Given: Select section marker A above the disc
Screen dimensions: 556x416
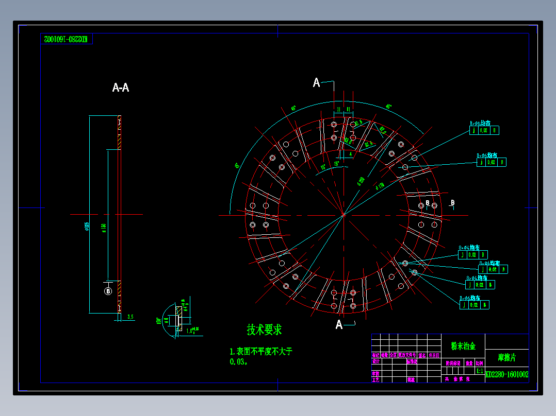Looking at the screenshot, I should [x=316, y=82].
